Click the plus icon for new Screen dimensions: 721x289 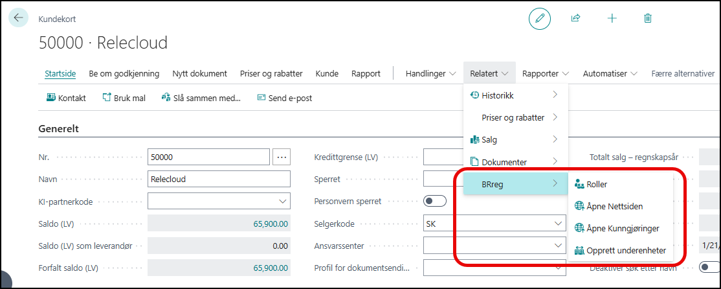click(x=612, y=18)
